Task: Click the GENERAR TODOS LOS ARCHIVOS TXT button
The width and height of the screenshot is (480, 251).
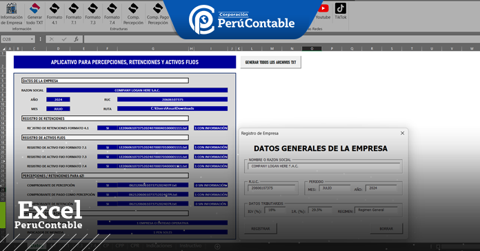Action: (x=270, y=62)
